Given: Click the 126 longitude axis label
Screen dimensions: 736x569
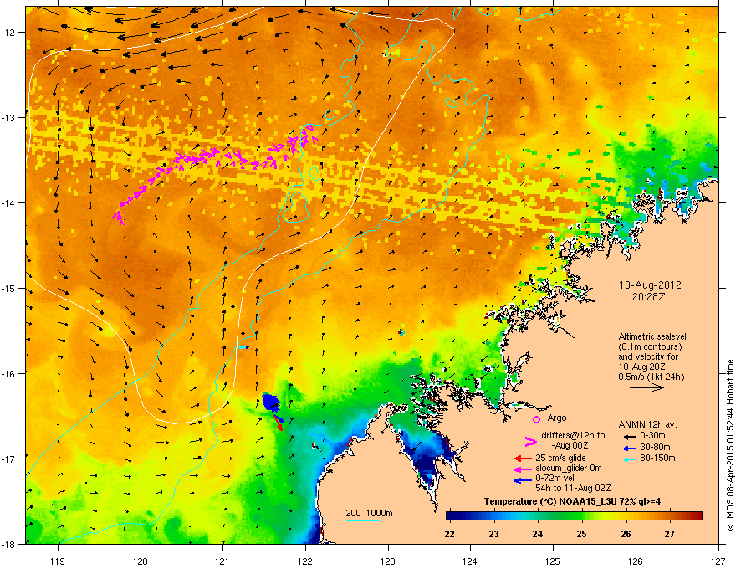Looking at the screenshot, I should tap(636, 561).
